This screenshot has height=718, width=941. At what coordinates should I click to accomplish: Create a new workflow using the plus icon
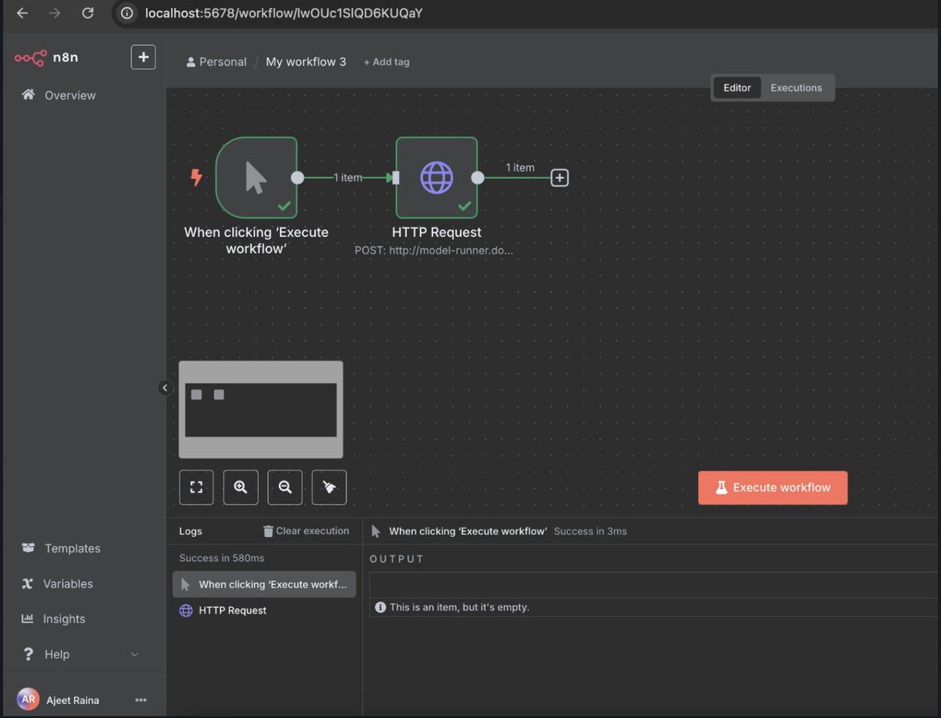point(143,56)
